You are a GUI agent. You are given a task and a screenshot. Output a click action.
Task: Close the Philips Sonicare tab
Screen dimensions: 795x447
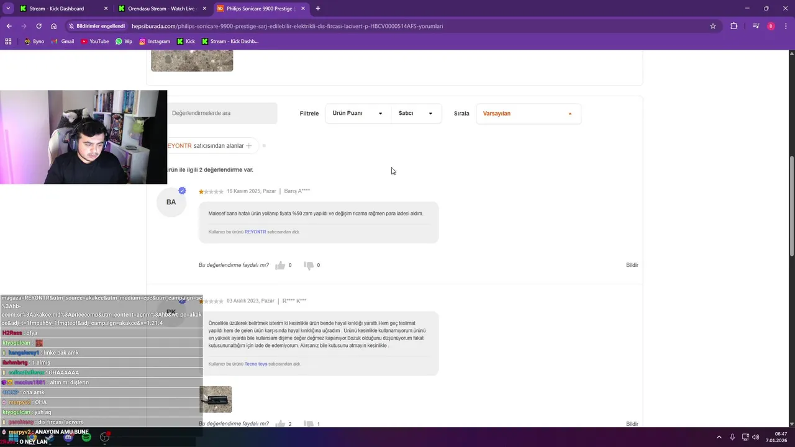[x=302, y=9]
